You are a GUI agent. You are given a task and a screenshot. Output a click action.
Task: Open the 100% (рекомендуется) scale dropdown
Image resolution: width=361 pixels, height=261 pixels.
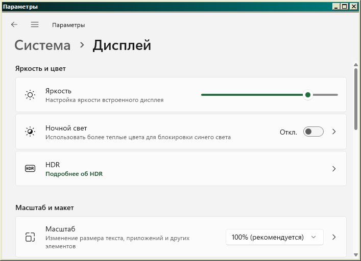tap(274, 237)
